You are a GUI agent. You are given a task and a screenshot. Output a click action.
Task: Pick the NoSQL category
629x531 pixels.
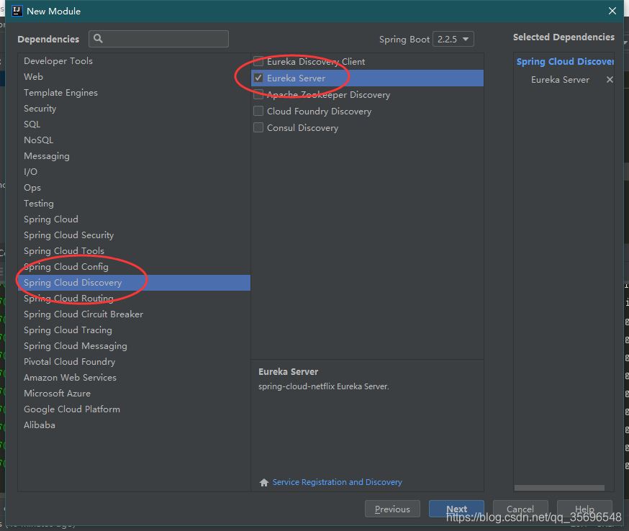click(134, 140)
